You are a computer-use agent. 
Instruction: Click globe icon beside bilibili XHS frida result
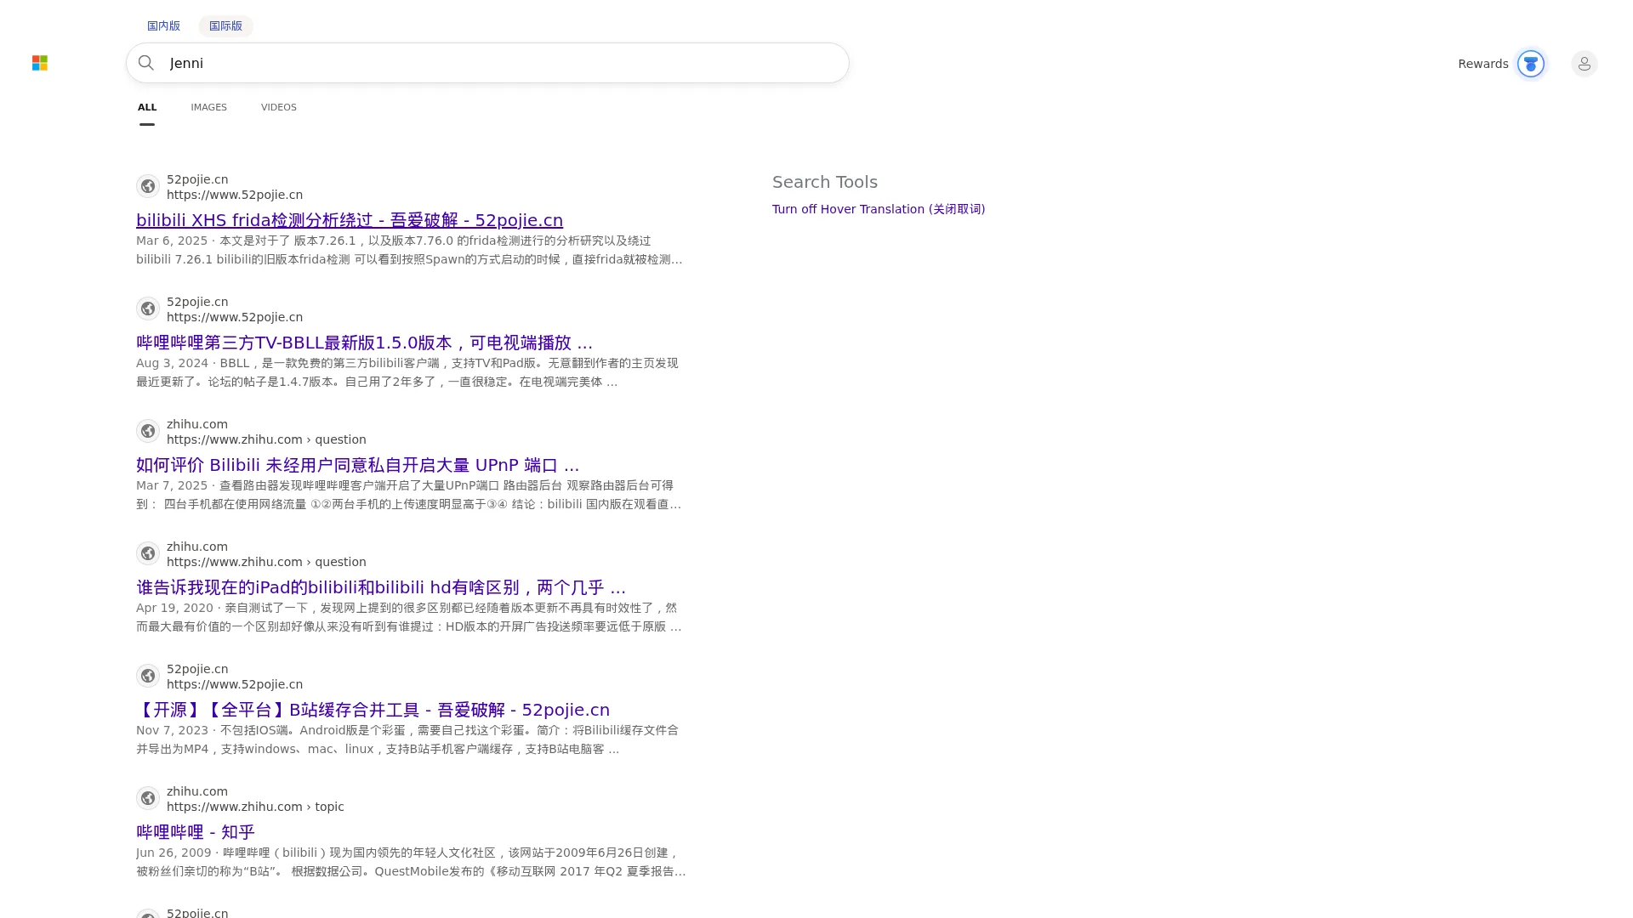[x=148, y=186]
